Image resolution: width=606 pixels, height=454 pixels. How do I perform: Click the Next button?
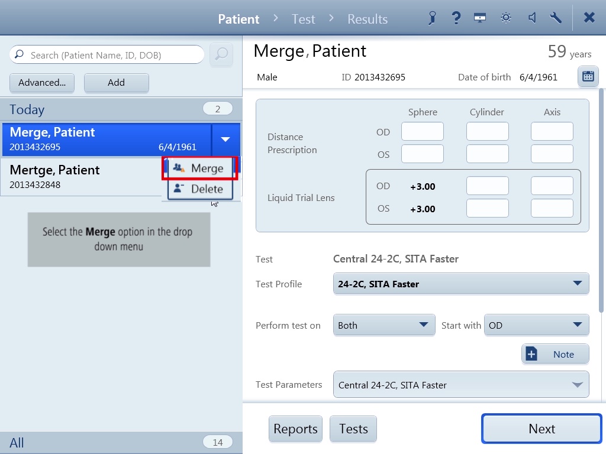coord(540,429)
